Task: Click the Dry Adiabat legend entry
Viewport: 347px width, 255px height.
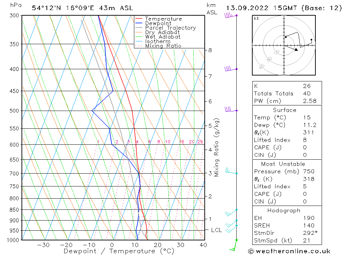Action: pos(157,32)
